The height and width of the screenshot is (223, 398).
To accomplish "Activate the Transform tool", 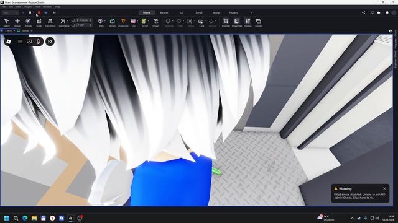I will (50, 22).
